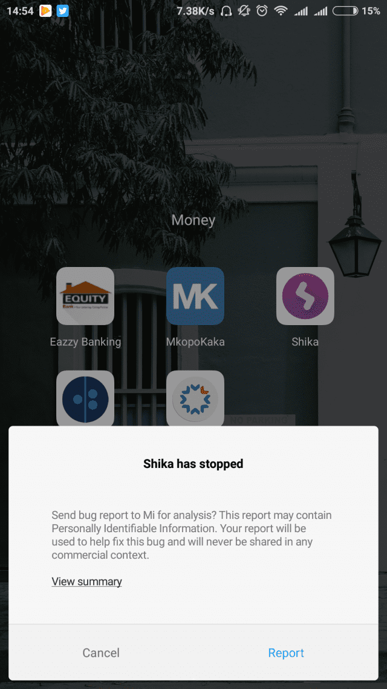The width and height of the screenshot is (387, 689).
Task: Click the Report button
Action: (286, 653)
